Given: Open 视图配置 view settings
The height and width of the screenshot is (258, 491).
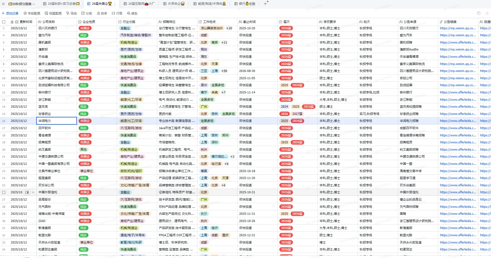Looking at the screenshot, I should tap(53, 13).
